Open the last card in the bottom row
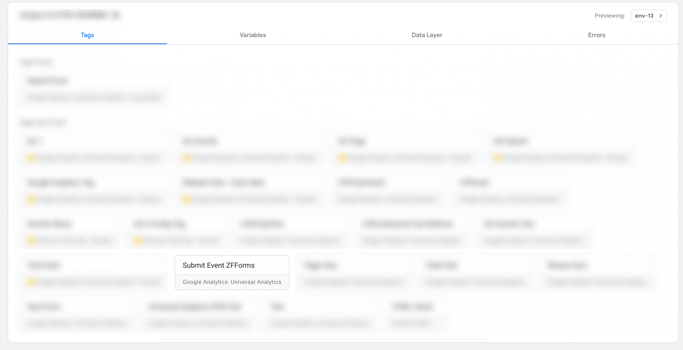This screenshot has width=683, height=350. (x=416, y=315)
